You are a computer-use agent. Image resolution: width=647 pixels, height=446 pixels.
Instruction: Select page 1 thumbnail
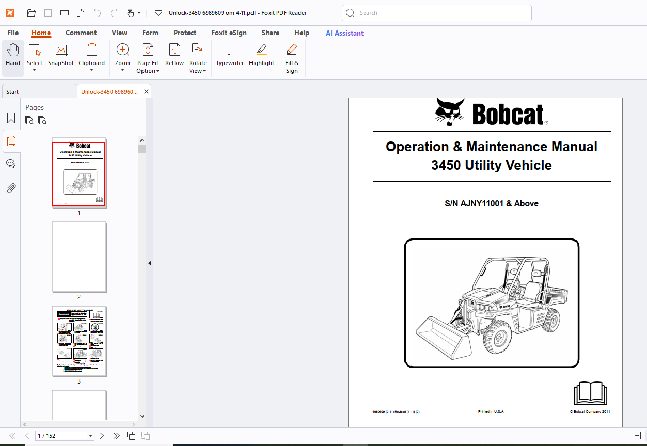(x=79, y=173)
